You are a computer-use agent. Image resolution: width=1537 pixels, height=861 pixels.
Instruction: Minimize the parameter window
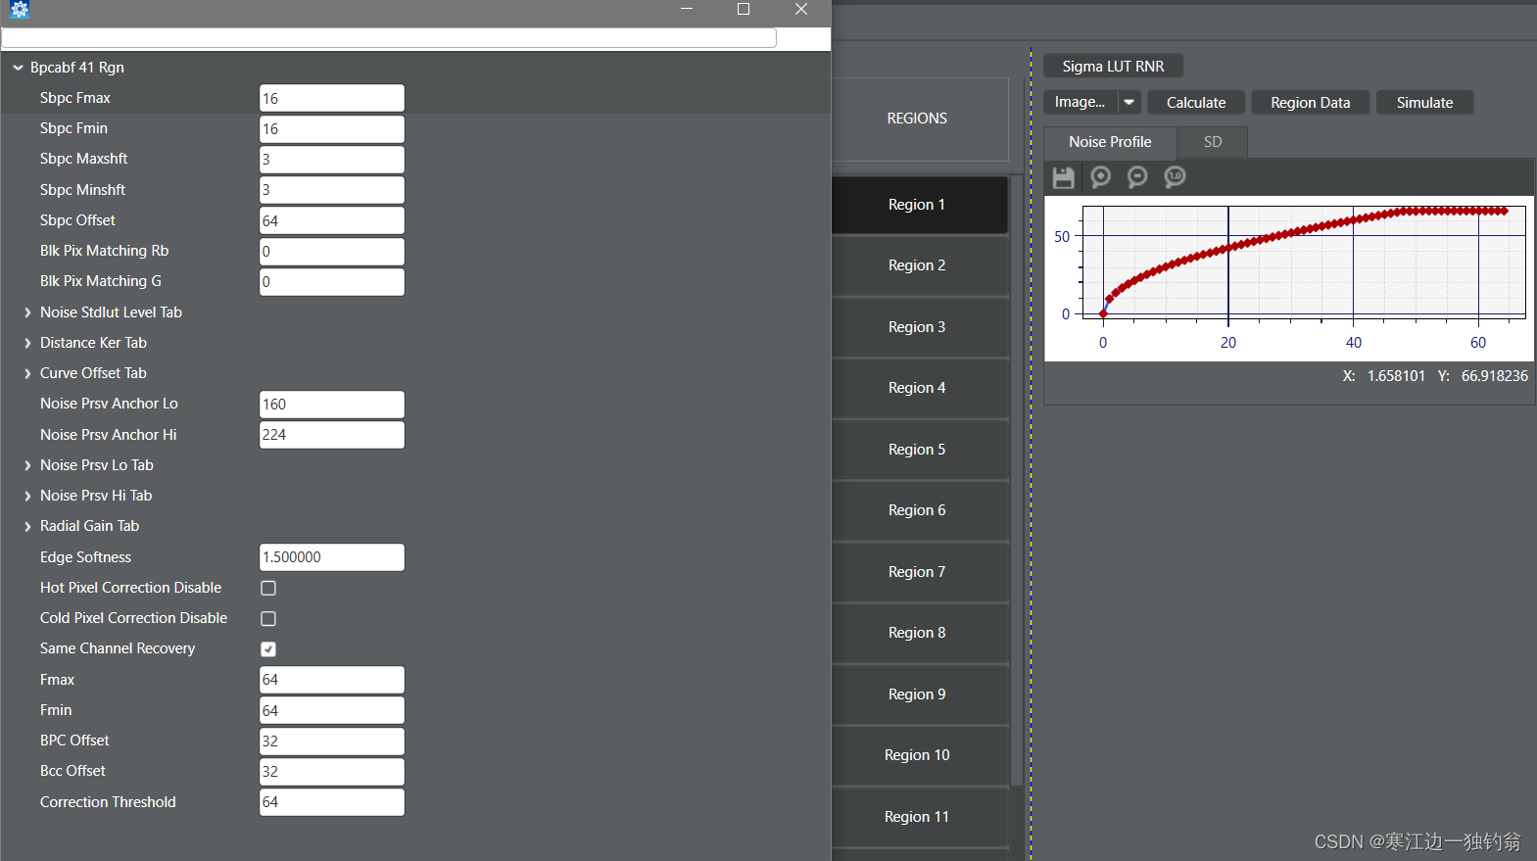687,9
